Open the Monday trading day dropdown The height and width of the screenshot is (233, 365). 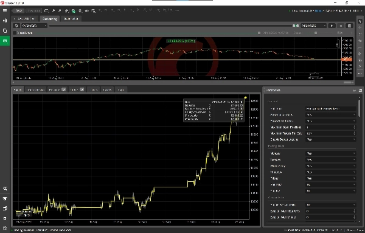tap(330, 153)
